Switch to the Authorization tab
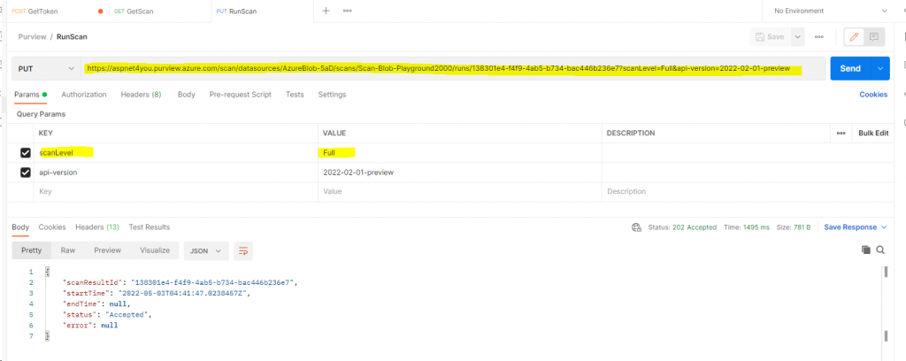 [84, 94]
